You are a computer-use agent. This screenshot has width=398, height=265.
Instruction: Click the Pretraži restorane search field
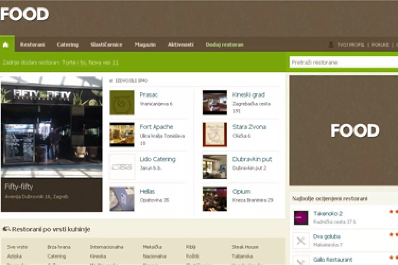pos(344,62)
